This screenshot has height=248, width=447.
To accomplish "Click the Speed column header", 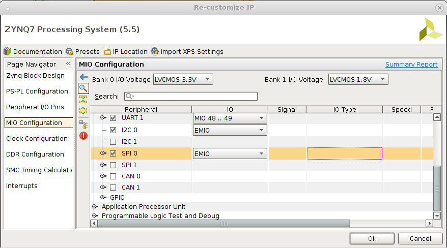I will pyautogui.click(x=401, y=109).
